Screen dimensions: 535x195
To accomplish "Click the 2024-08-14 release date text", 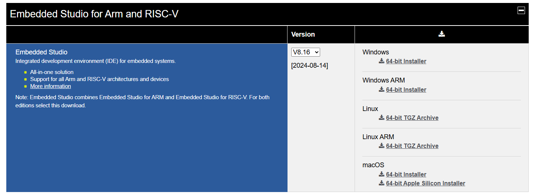I will (309, 66).
